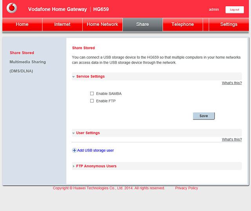The width and height of the screenshot is (251, 211).
Task: Open the Telephone tab
Action: point(183,24)
